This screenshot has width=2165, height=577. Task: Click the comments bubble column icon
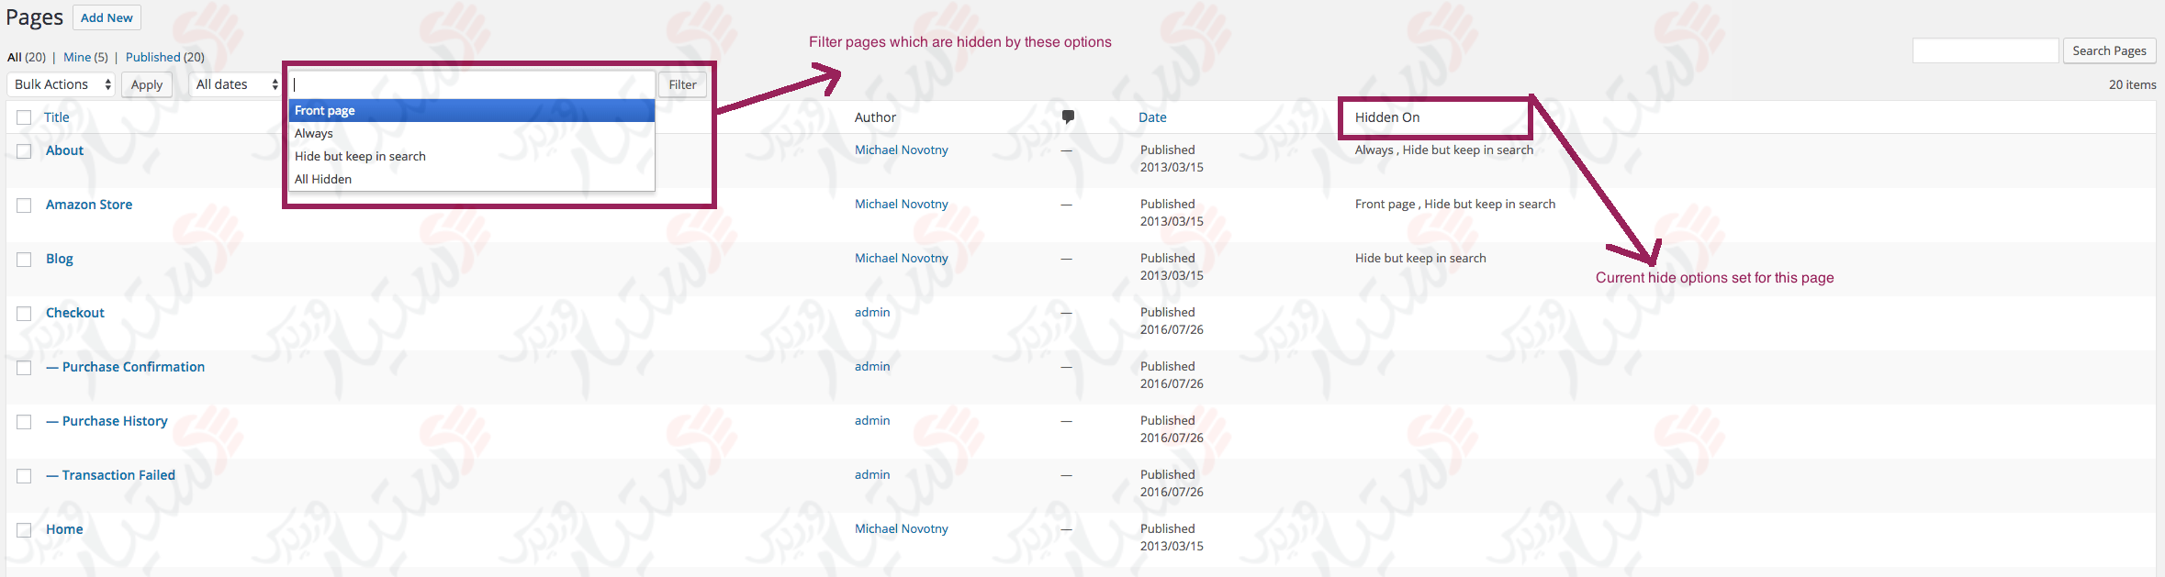pos(1068,117)
